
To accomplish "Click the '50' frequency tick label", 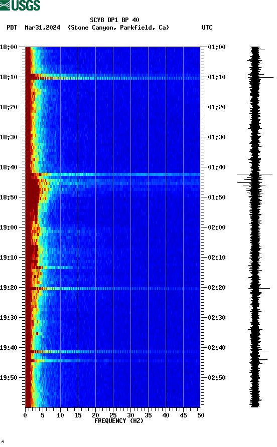I will 201,415.
